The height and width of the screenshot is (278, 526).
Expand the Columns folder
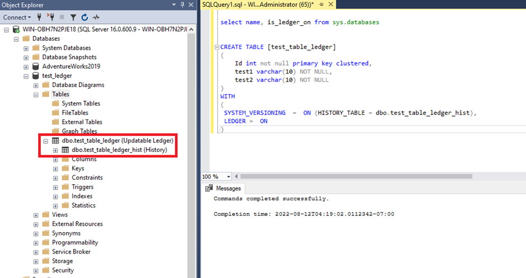[55, 160]
